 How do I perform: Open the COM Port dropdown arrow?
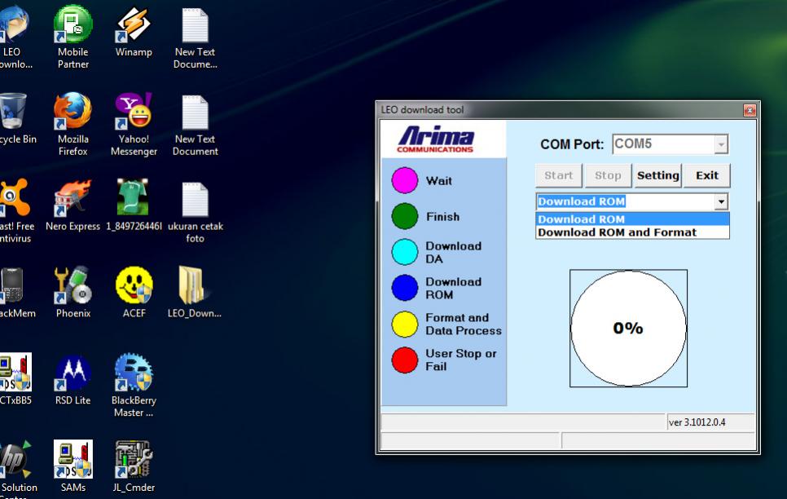click(721, 144)
